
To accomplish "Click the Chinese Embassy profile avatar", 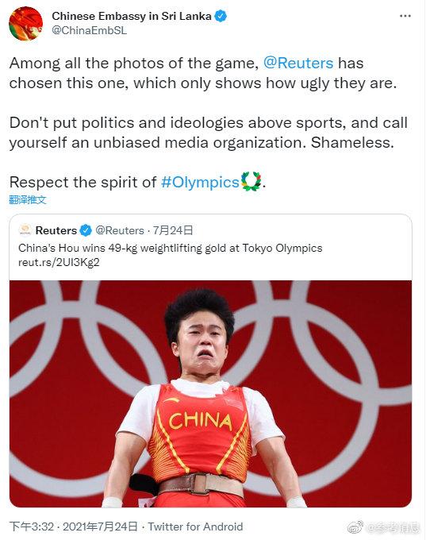I will pyautogui.click(x=26, y=23).
